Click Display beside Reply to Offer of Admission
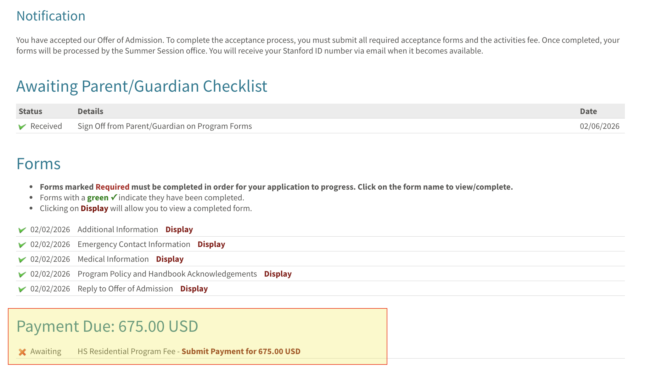 pos(194,289)
